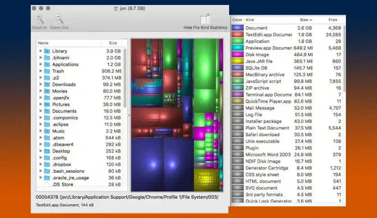Click the blue Document color swatch

(x=238, y=28)
